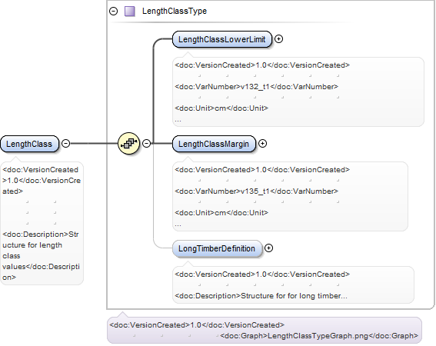The width and height of the screenshot is (436, 346).
Task: Select the LengthClass element box
Action: [29, 144]
